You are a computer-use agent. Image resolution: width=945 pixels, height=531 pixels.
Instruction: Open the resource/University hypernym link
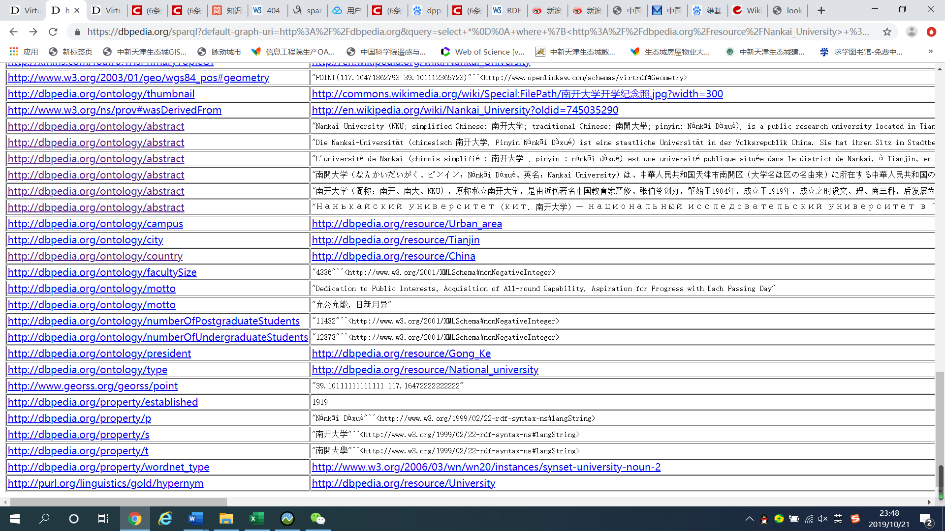(x=404, y=483)
